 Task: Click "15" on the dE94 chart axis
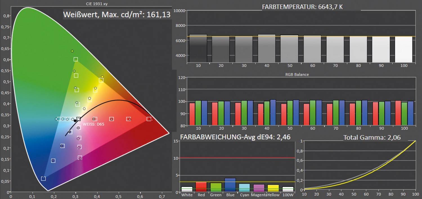click(177, 141)
